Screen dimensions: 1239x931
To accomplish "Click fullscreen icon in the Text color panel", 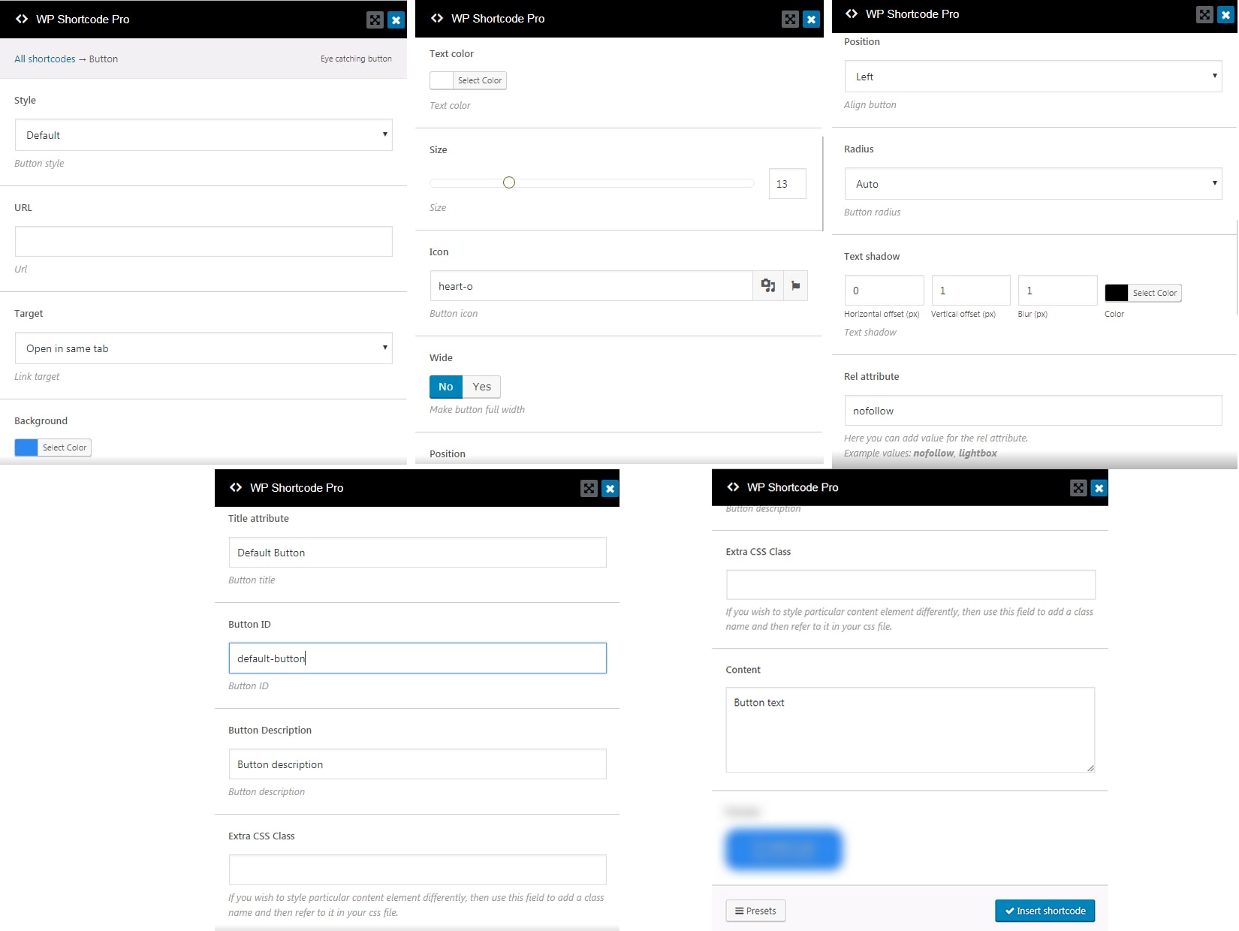I will (x=790, y=20).
